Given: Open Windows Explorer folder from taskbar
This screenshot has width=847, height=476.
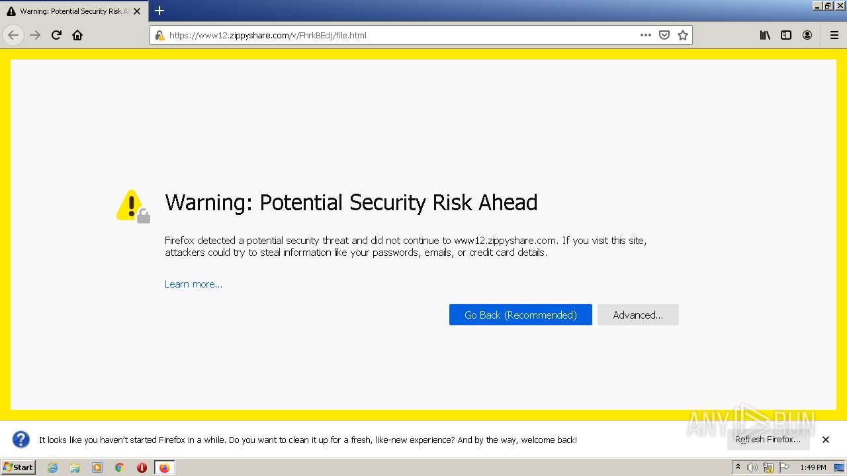Looking at the screenshot, I should pyautogui.click(x=75, y=467).
